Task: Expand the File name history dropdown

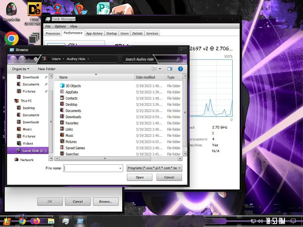Action: 120,168
